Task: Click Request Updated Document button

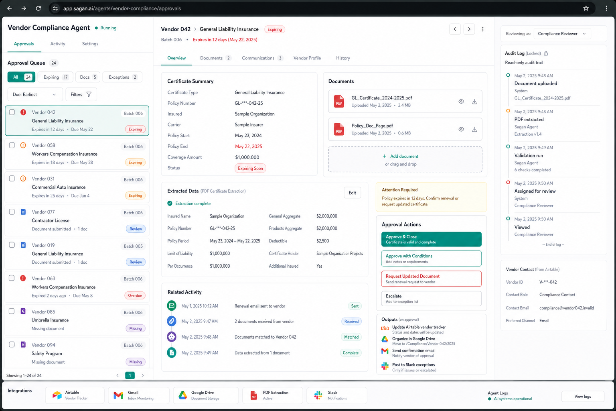Action: pos(431,279)
